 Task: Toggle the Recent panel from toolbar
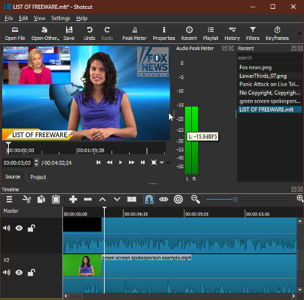coord(189,34)
